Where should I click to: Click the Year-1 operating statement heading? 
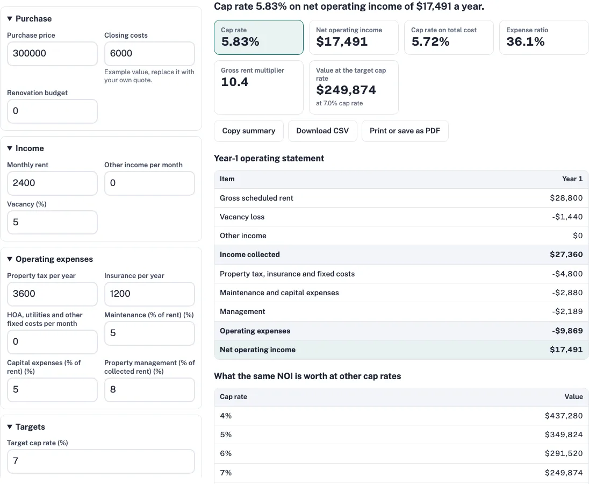coord(269,159)
